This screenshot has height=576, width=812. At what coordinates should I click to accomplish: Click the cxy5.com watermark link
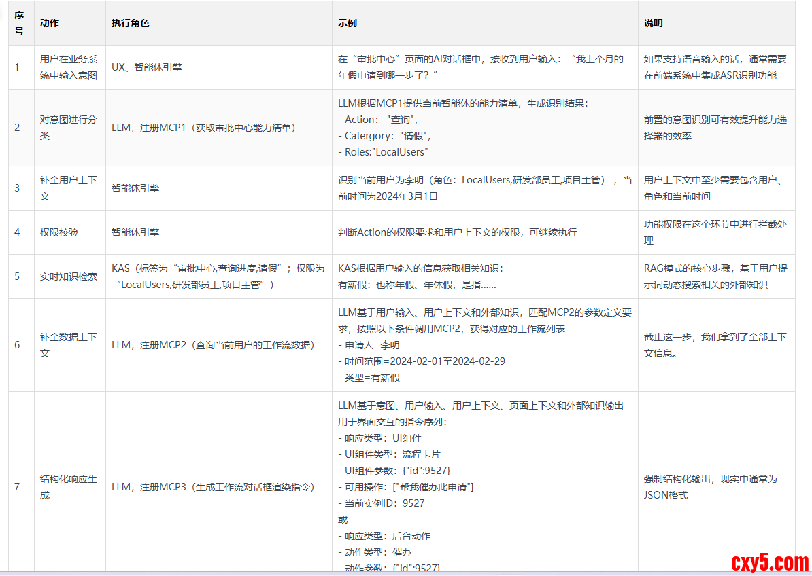click(770, 562)
